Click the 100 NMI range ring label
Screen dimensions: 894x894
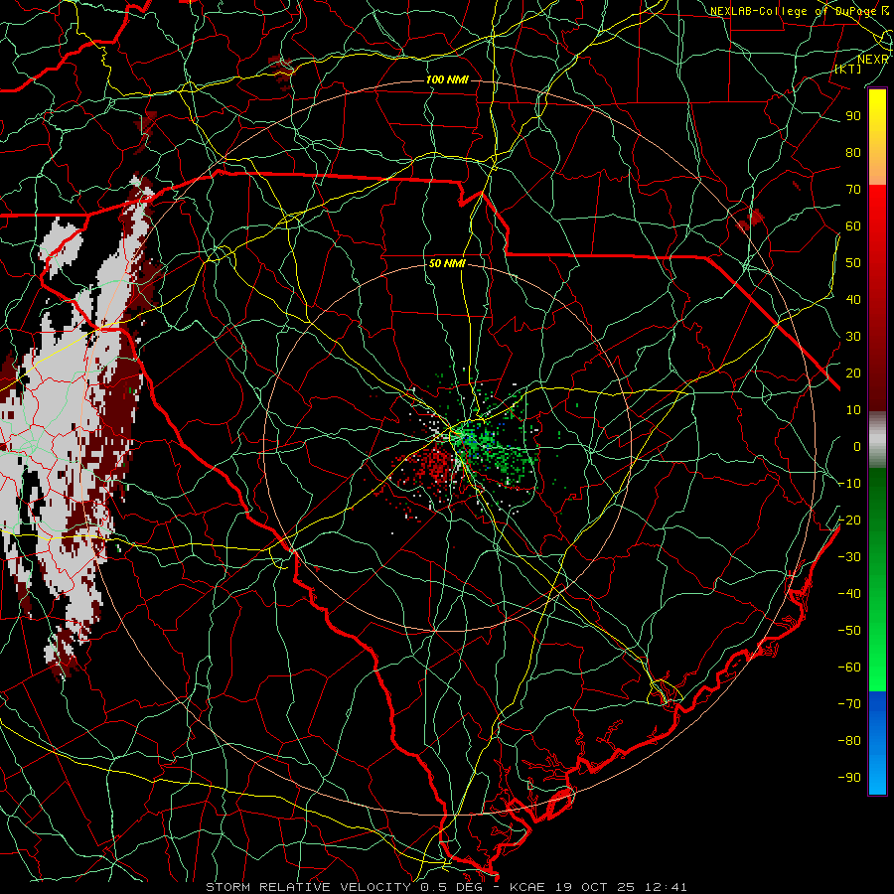click(x=447, y=79)
